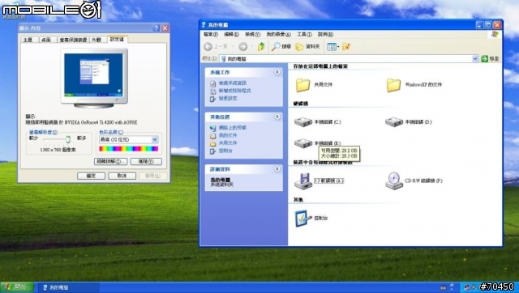The image size is (519, 293).
Task: Select Local Disk (C:) drive
Action: tap(317, 122)
